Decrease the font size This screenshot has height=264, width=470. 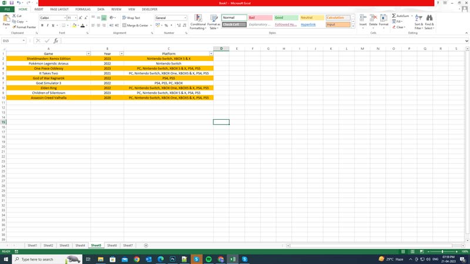[x=86, y=18]
